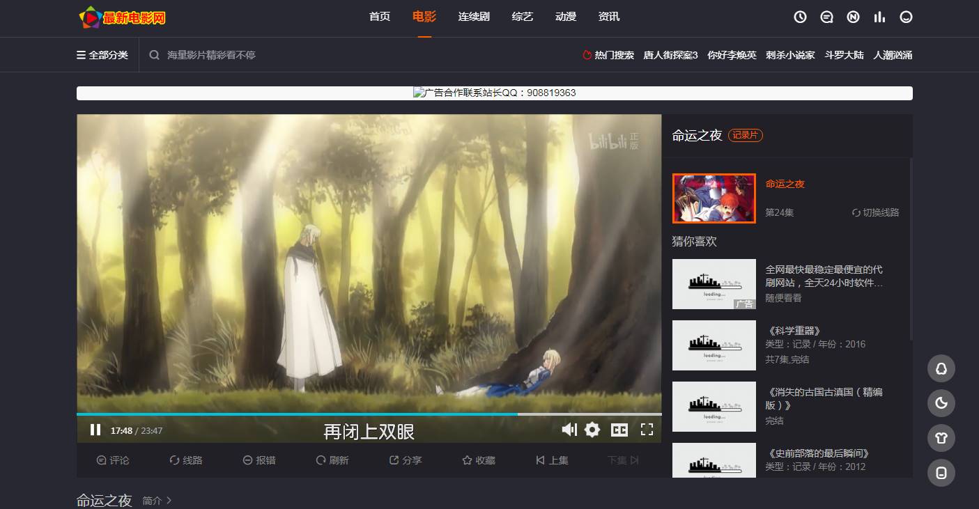Open hot search link 唐人街探案3
Image resolution: width=979 pixels, height=509 pixels.
pyautogui.click(x=670, y=55)
